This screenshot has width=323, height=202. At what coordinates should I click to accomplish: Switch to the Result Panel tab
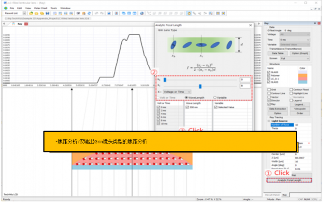click(x=272, y=194)
